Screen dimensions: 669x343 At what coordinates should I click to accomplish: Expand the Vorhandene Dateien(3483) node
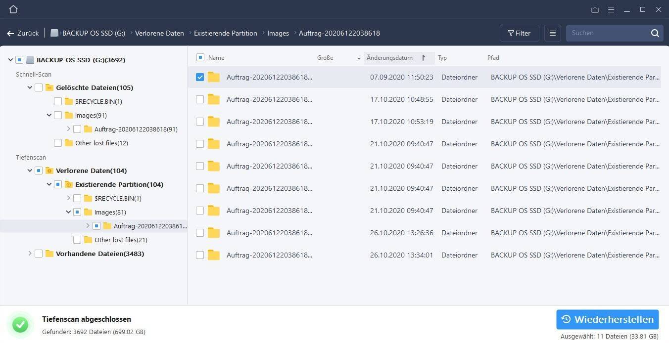tap(30, 254)
